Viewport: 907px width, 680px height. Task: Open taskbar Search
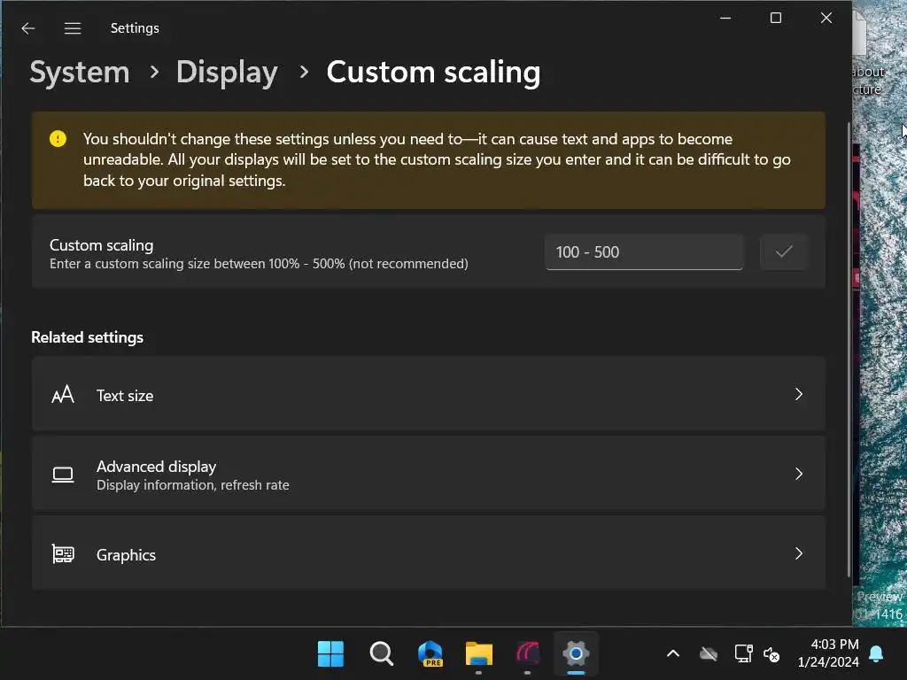[381, 654]
